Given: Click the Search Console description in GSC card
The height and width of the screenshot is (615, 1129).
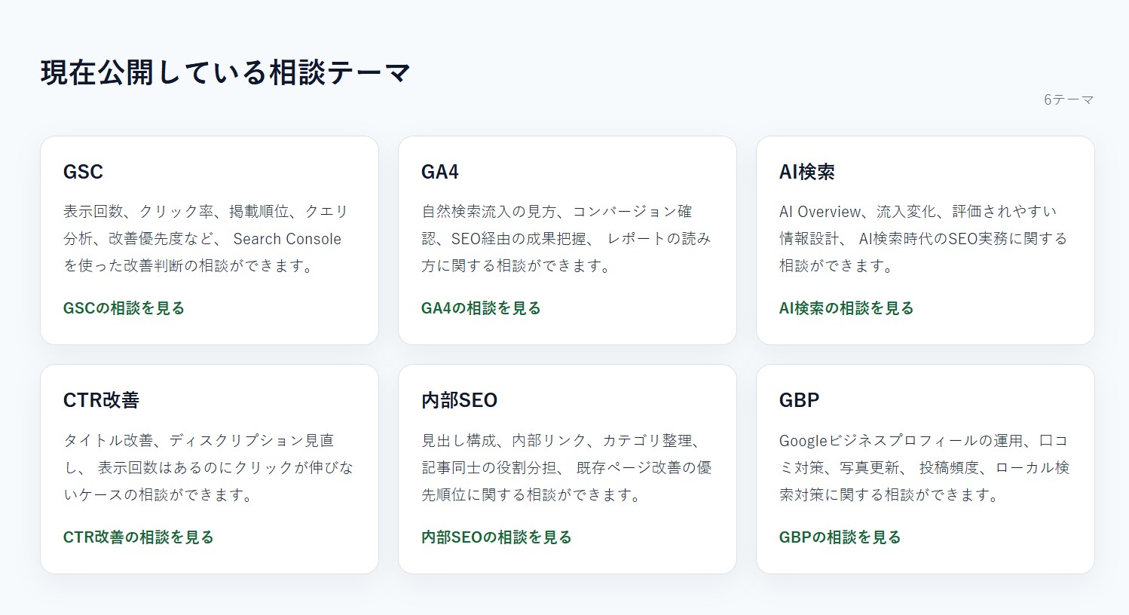Looking at the screenshot, I should click(205, 239).
